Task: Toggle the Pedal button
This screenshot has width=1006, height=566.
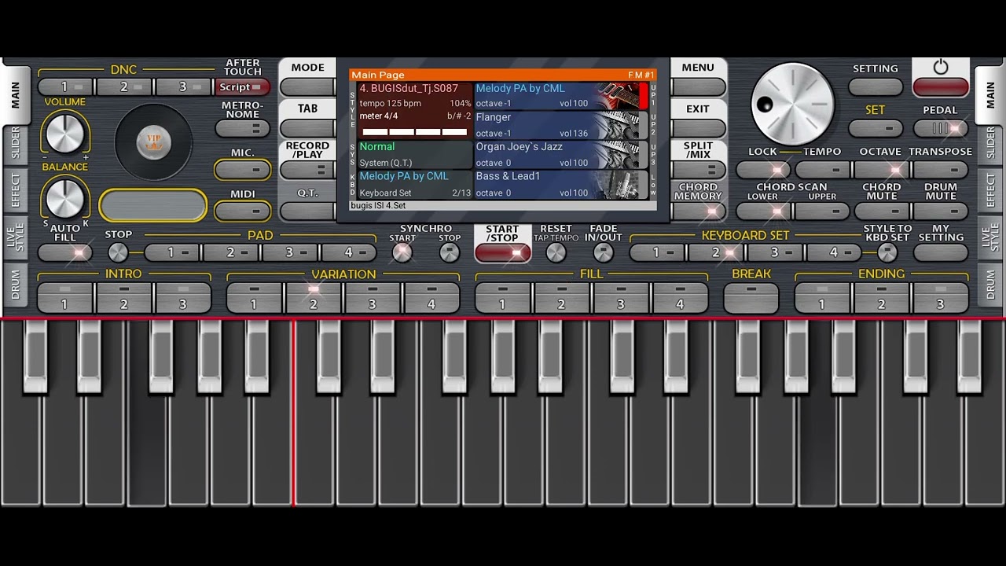Action: point(941,128)
